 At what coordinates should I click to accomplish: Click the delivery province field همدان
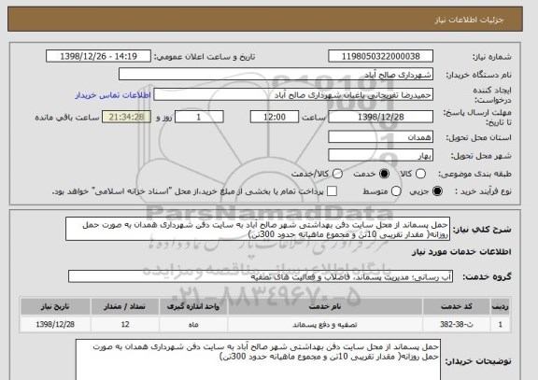pyautogui.click(x=380, y=137)
